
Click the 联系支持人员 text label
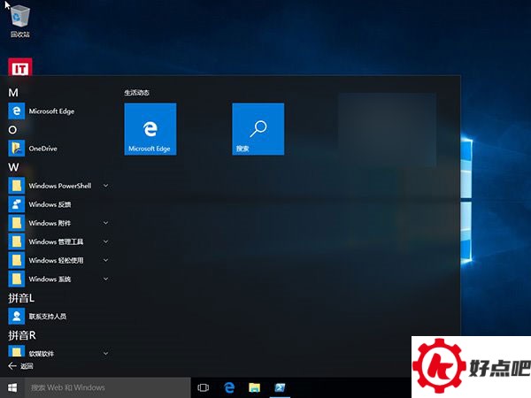[x=48, y=316]
